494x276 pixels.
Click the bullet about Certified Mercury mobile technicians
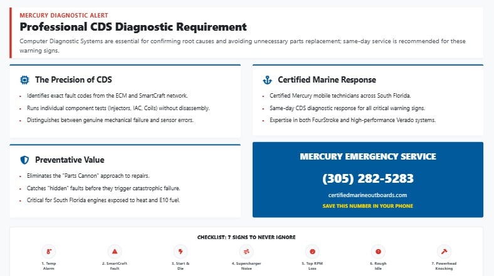340,96
